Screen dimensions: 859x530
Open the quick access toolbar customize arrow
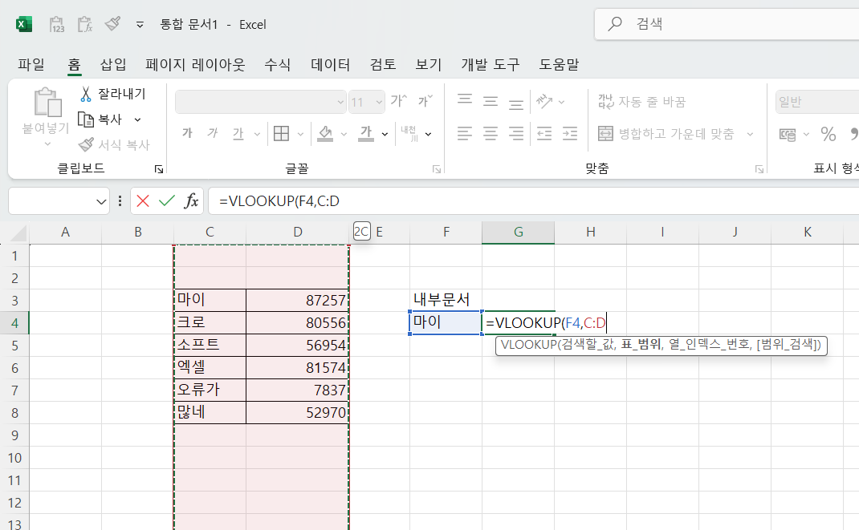(x=140, y=25)
